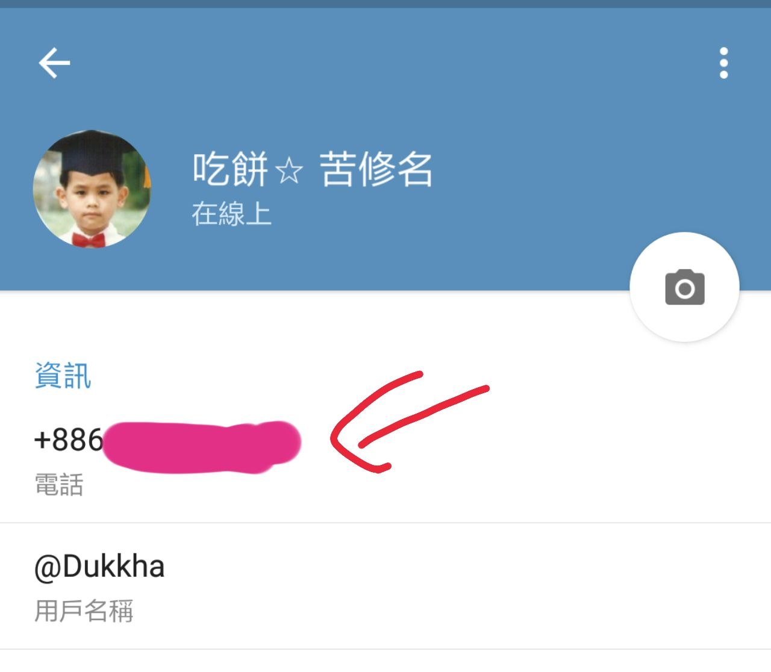Tap the @Dukkha username
The image size is (771, 672).
pyautogui.click(x=99, y=567)
